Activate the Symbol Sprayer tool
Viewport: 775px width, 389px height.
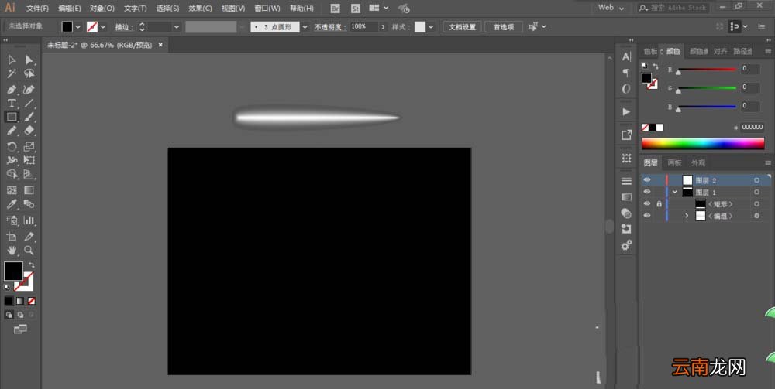pos(12,220)
